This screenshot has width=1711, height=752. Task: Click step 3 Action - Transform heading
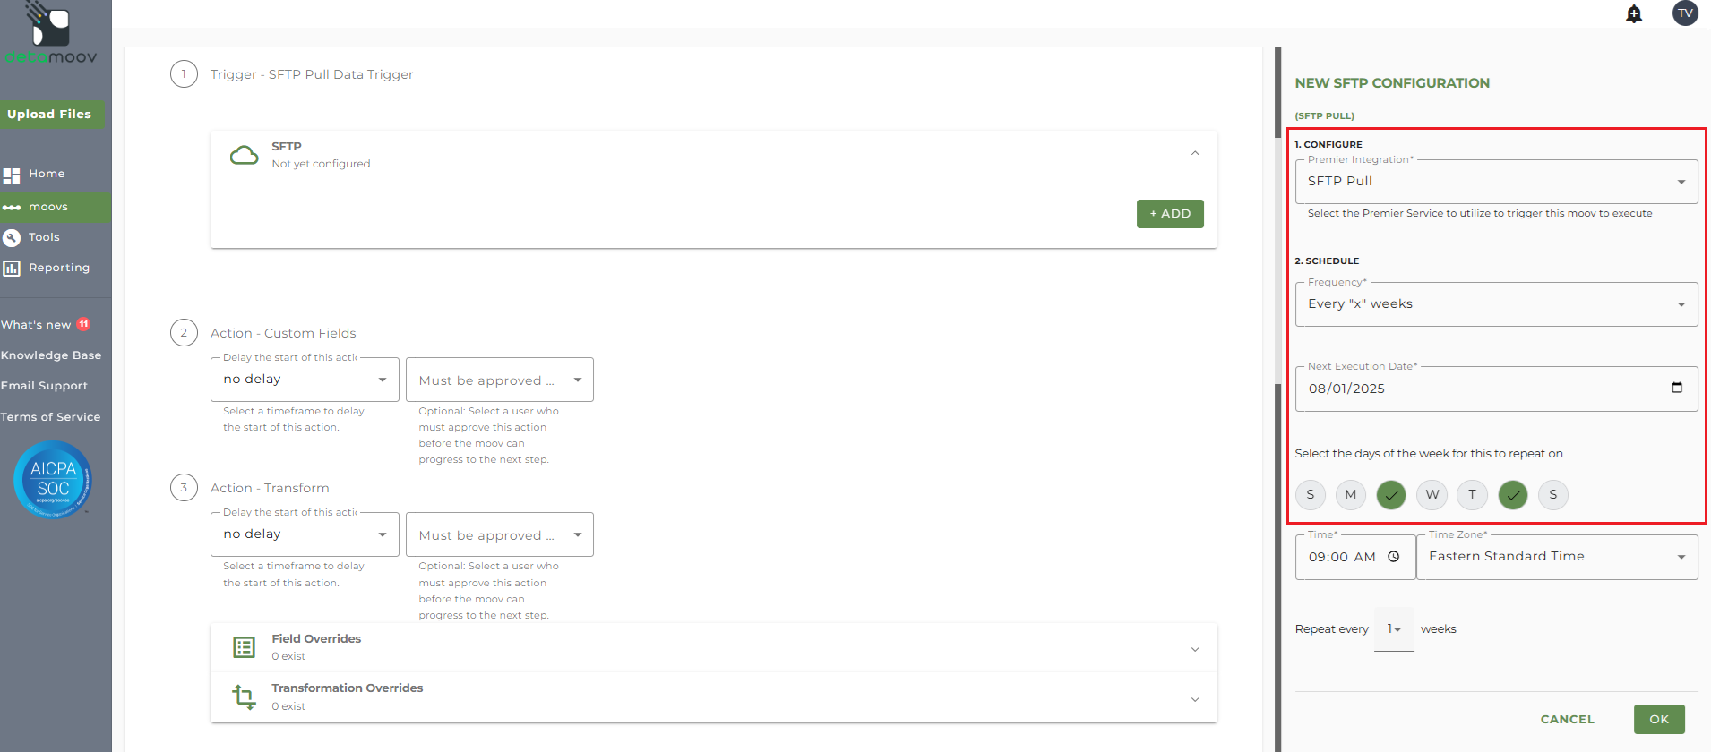coord(270,488)
